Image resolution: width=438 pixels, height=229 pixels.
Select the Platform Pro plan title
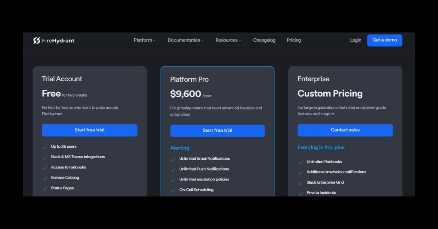pyautogui.click(x=189, y=79)
